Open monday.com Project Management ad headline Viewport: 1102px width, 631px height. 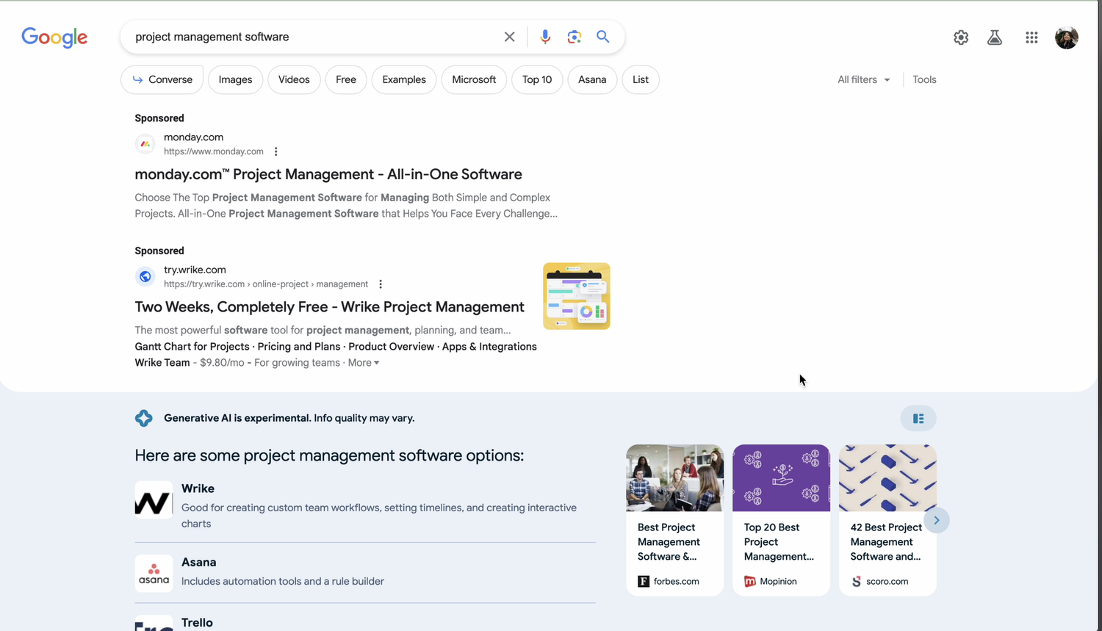(x=328, y=174)
